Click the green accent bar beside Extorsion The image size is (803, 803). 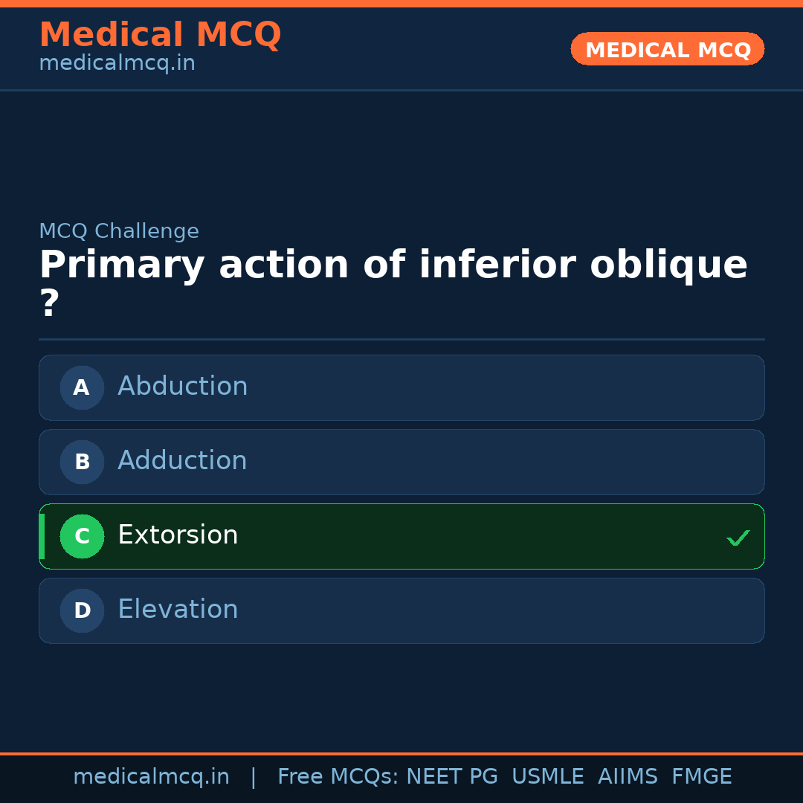click(41, 536)
